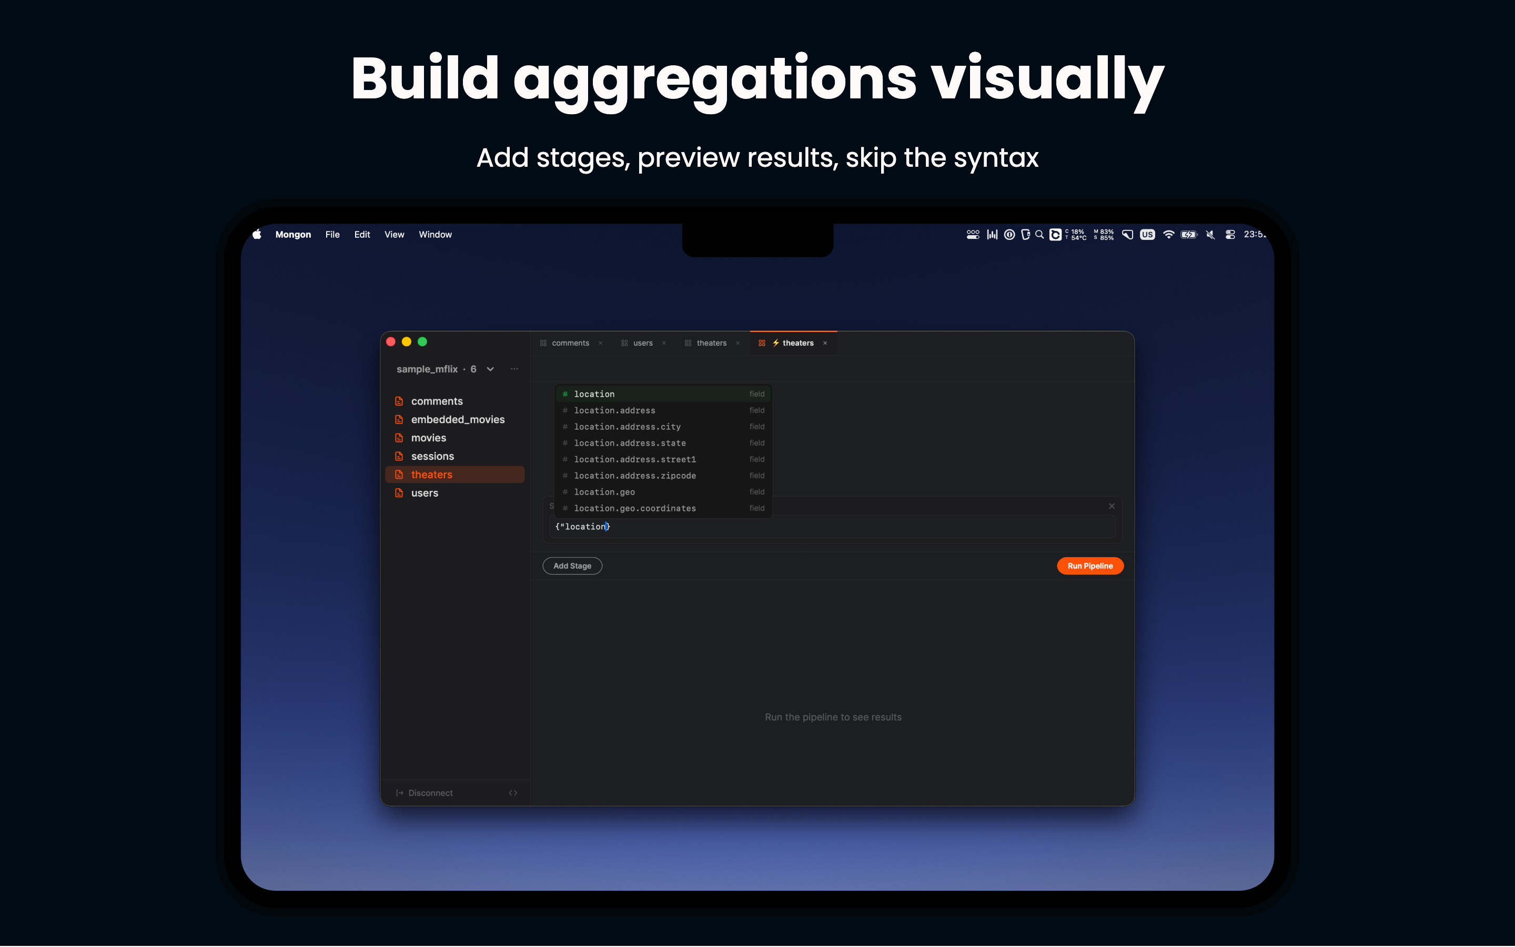Click the CPU stats menu bar item
This screenshot has height=947, width=1515.
coord(1076,234)
